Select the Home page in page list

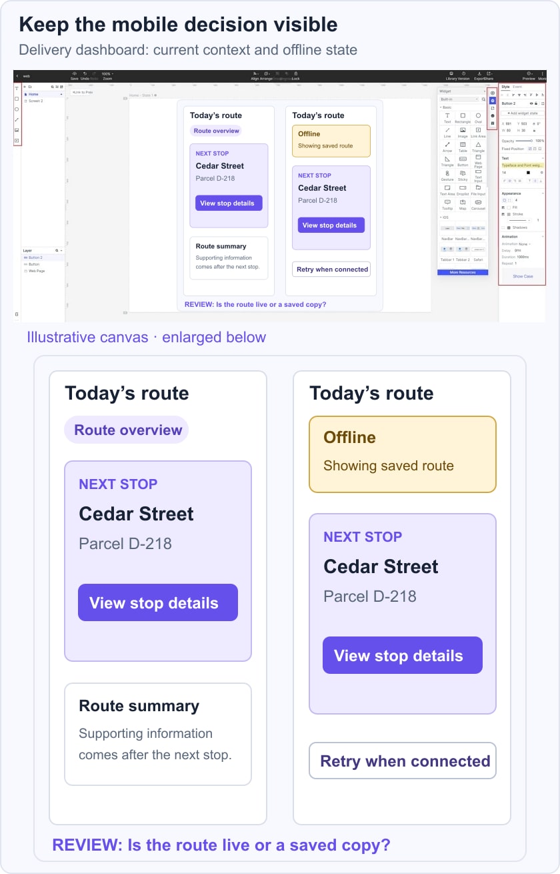point(44,94)
